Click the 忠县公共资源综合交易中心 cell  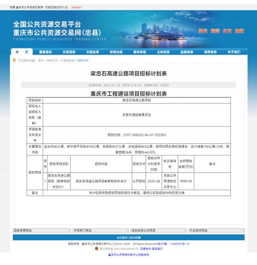click(x=170, y=181)
